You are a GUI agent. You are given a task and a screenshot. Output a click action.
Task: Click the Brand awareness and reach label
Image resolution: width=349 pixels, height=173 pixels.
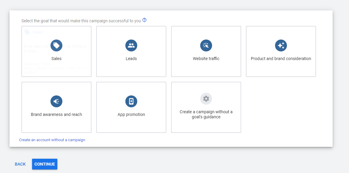coord(56,114)
